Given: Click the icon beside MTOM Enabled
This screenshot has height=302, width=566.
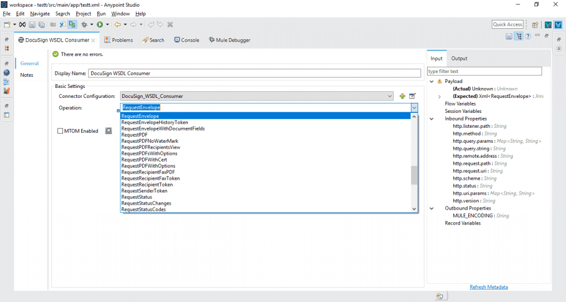Looking at the screenshot, I should tap(108, 131).
